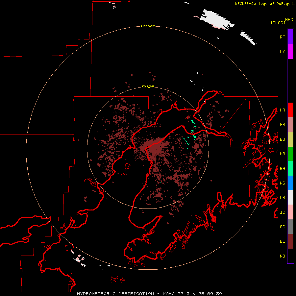
Task: Click the RF legend label
Action: point(282,37)
